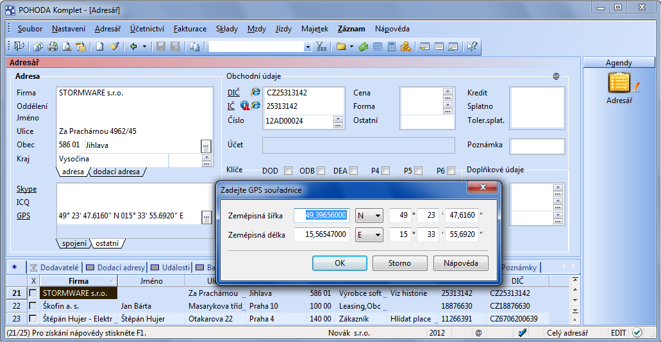Click the green banknote icon
661x342 pixels.
tap(364, 46)
